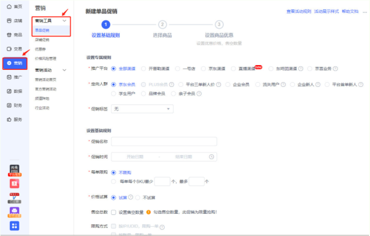Select the 品牌会员 radio button
The width and height of the screenshot is (370, 236).
[x=143, y=93]
